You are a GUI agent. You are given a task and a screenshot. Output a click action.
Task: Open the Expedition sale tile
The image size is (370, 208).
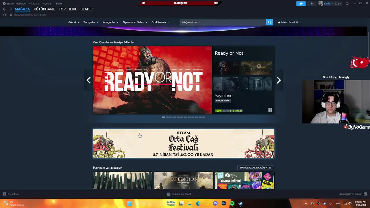184,181
